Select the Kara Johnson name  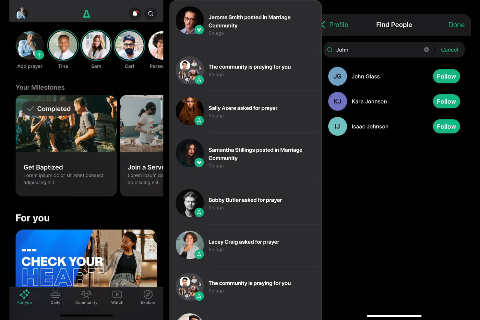(369, 101)
